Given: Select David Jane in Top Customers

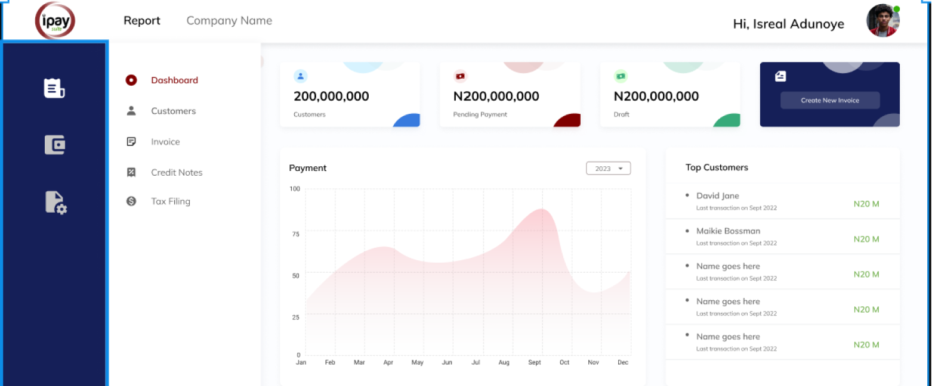Looking at the screenshot, I should (x=718, y=196).
